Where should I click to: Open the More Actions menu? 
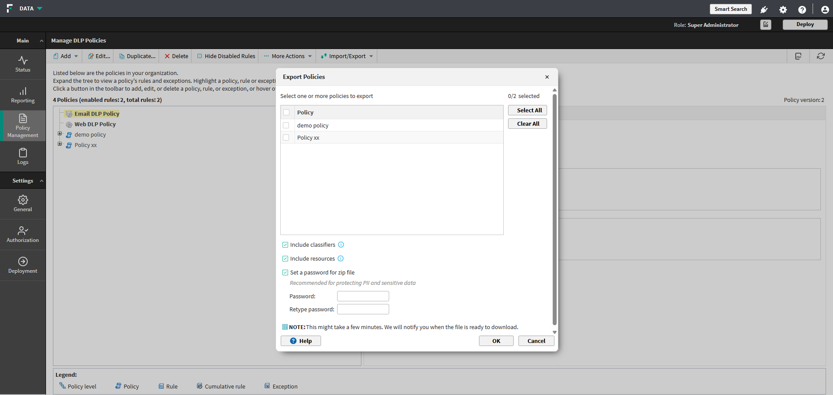coord(288,56)
